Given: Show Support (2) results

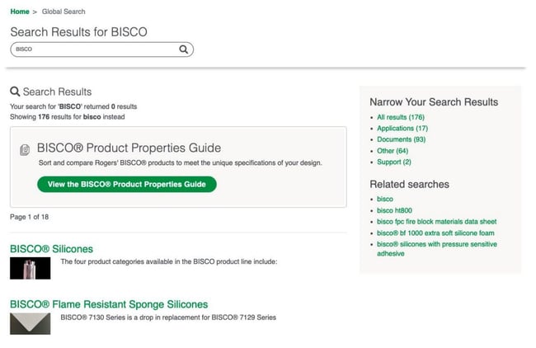Looking at the screenshot, I should tap(394, 162).
